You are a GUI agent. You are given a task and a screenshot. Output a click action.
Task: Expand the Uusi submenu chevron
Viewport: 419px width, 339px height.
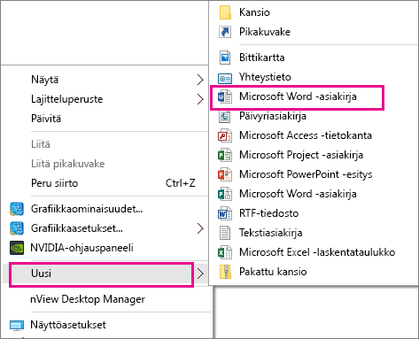click(200, 274)
